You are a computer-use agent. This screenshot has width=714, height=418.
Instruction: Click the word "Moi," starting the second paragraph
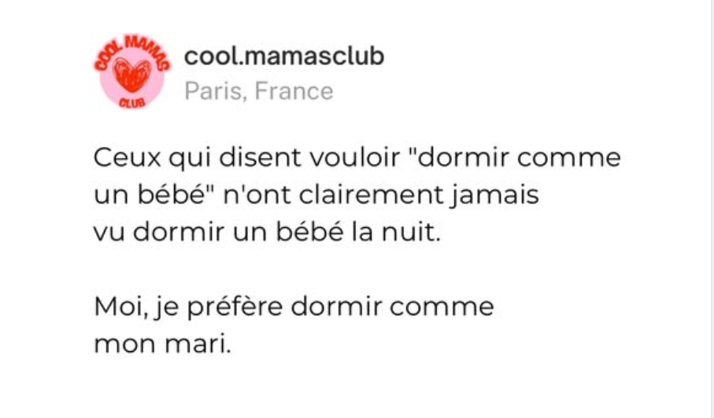tap(121, 306)
